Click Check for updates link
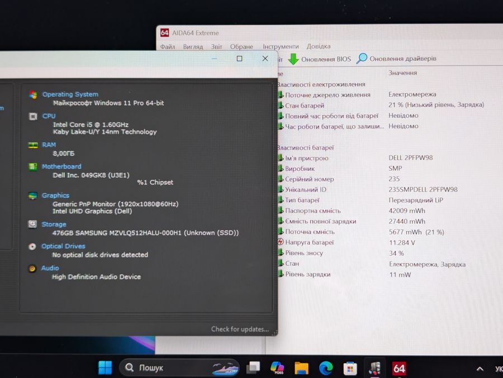 [x=240, y=329]
